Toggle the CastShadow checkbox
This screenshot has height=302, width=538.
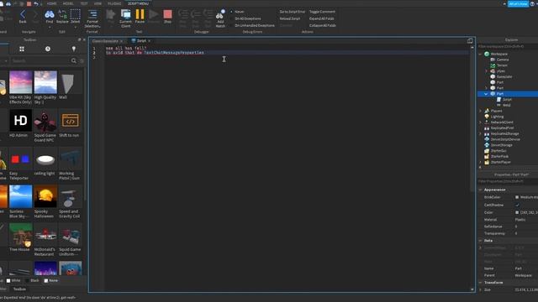(517, 205)
